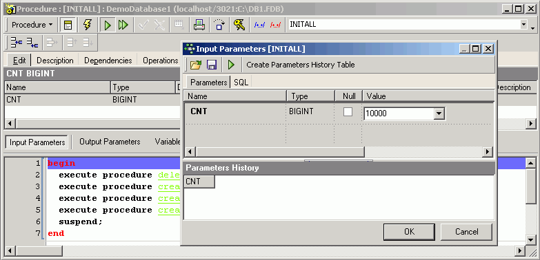The width and height of the screenshot is (540, 260).
Task: Click the grayed move parameter down icon
Action: [88, 43]
